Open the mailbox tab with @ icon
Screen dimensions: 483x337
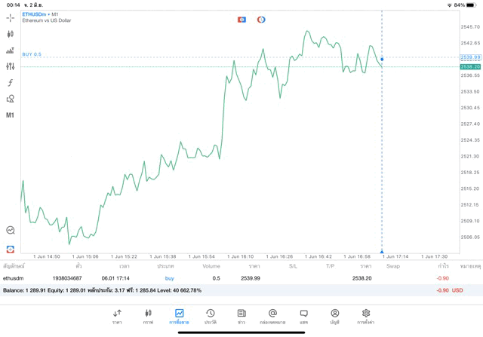click(x=272, y=316)
